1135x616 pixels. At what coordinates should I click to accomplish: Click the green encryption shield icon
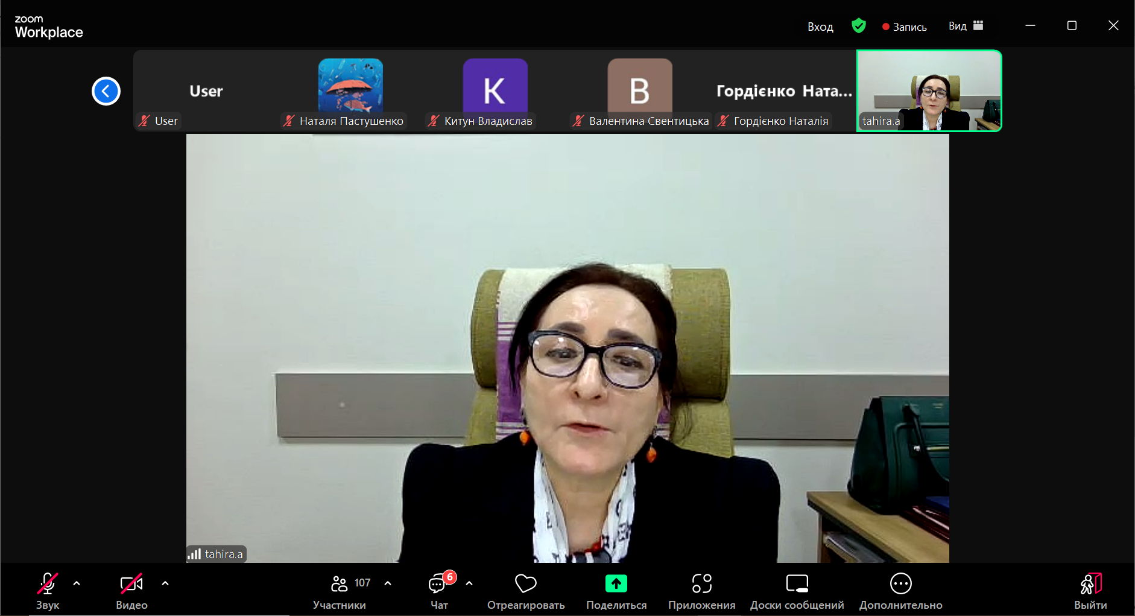pos(858,26)
